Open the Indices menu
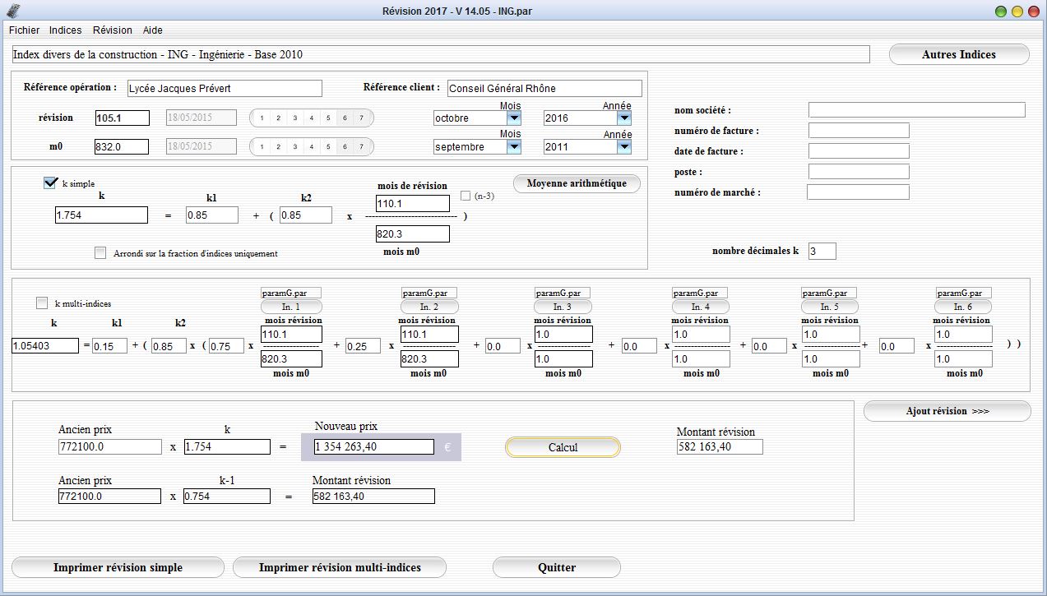Image resolution: width=1047 pixels, height=596 pixels. pyautogui.click(x=65, y=30)
